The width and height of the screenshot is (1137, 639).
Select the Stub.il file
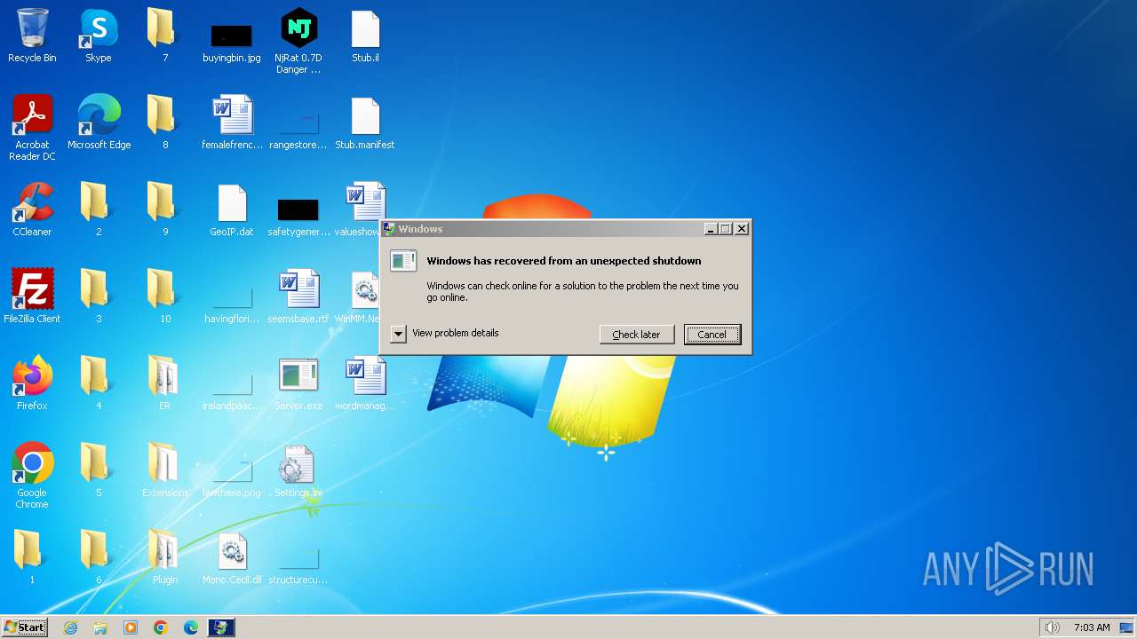coord(365,35)
